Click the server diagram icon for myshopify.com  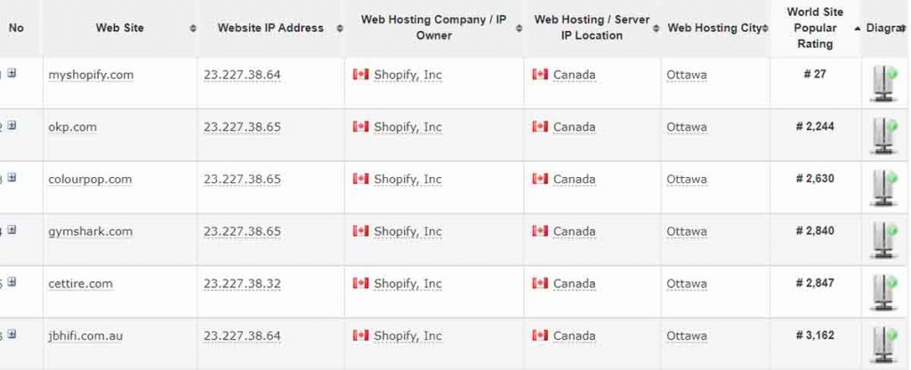883,84
